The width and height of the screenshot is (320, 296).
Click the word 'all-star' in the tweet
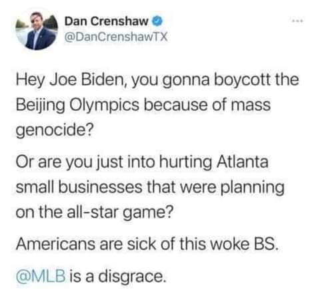92,212
